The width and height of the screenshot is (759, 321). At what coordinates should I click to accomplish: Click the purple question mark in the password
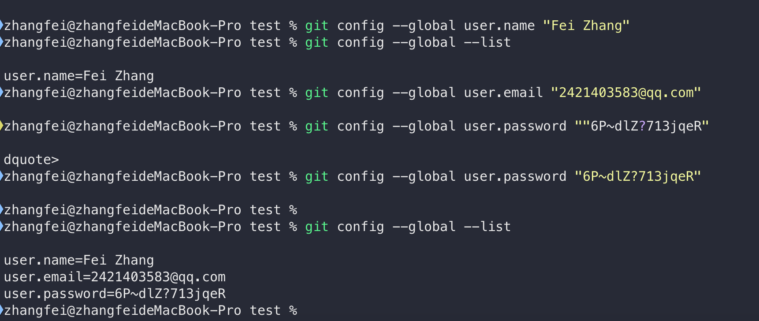coord(642,126)
